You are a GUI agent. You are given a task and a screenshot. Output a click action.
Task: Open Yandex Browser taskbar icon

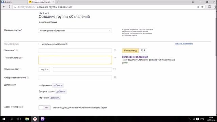tap(35, 119)
